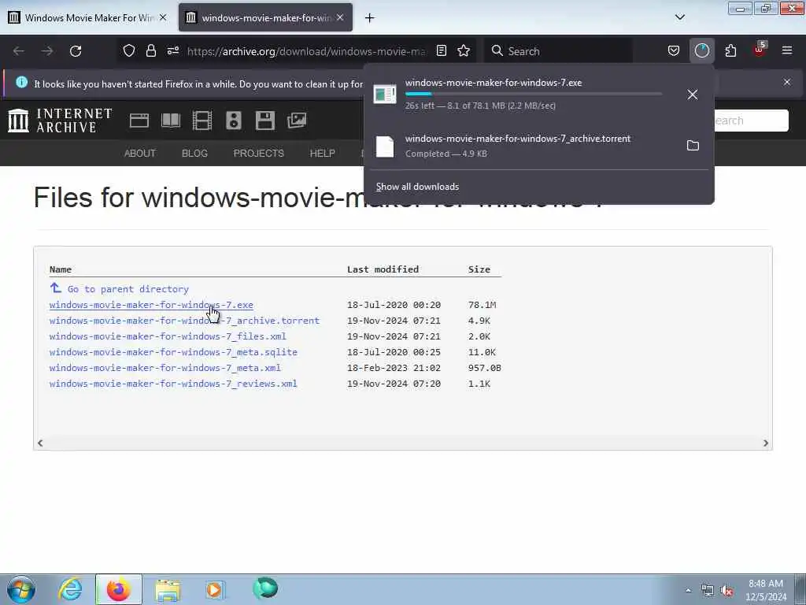The height and width of the screenshot is (605, 806).
Task: Click the downloads progress toolbar icon
Action: [701, 50]
